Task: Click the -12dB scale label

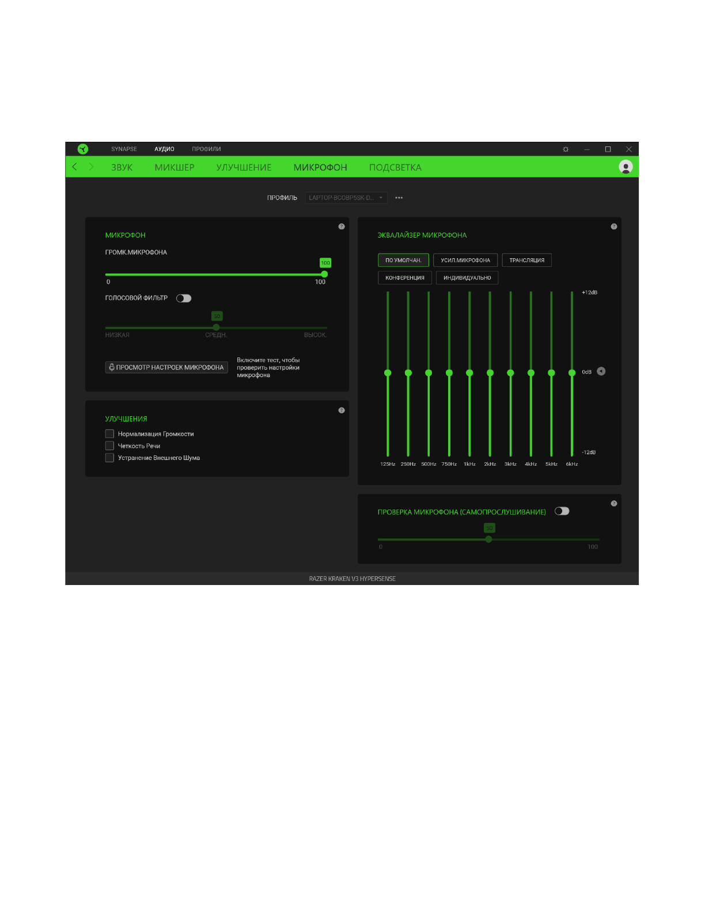Action: pyautogui.click(x=589, y=452)
